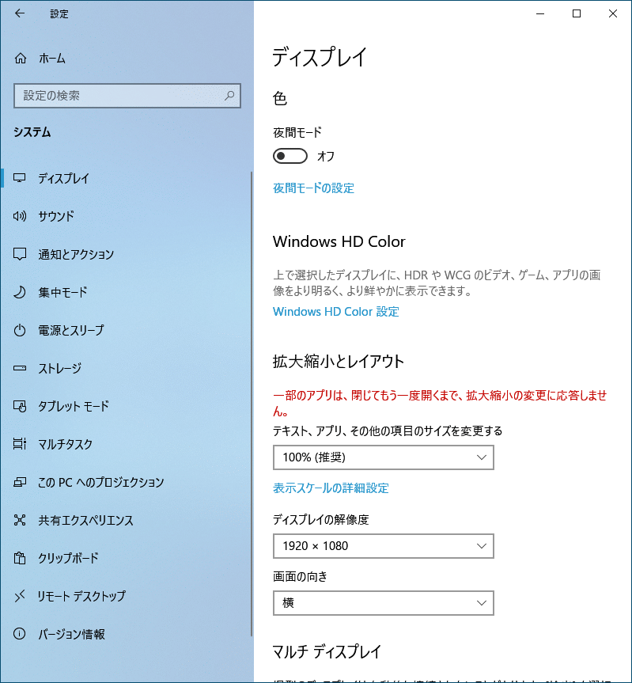632x683 pixels.
Task: Click the バージョン情報 info icon
Action: click(20, 634)
